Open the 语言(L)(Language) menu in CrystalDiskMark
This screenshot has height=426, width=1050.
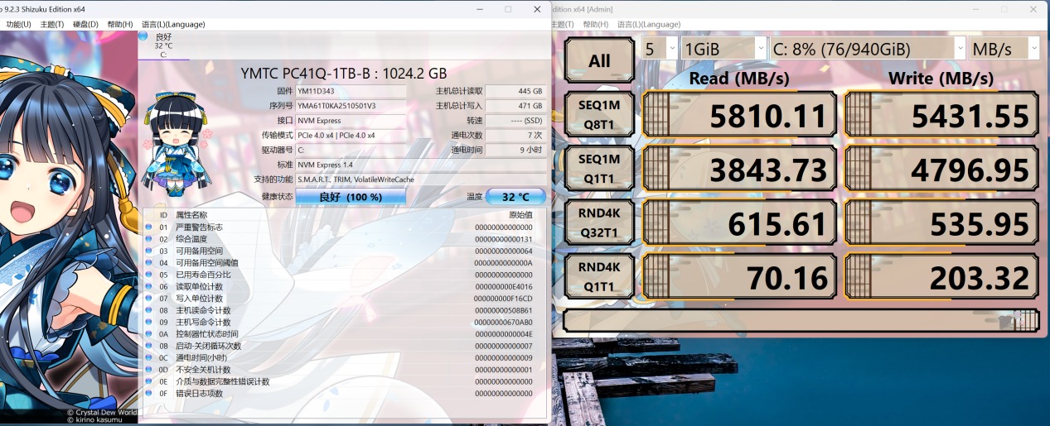(x=647, y=24)
